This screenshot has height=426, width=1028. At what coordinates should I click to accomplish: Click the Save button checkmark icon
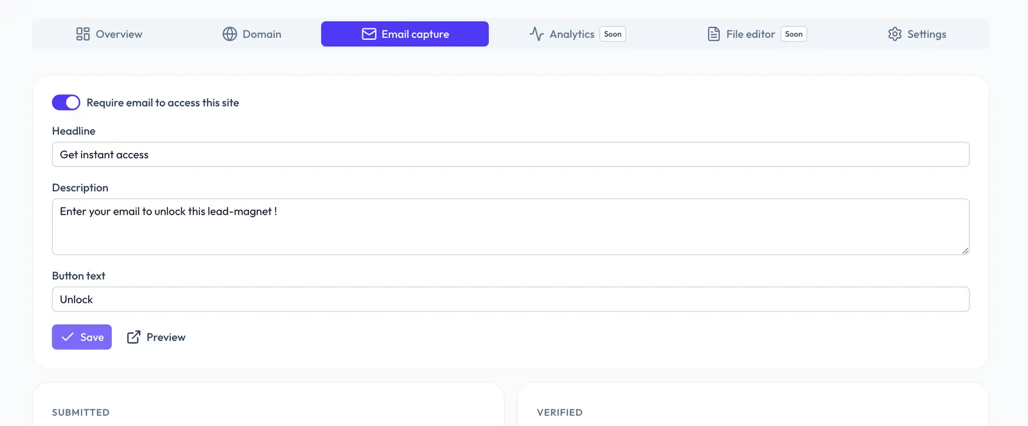[67, 337]
